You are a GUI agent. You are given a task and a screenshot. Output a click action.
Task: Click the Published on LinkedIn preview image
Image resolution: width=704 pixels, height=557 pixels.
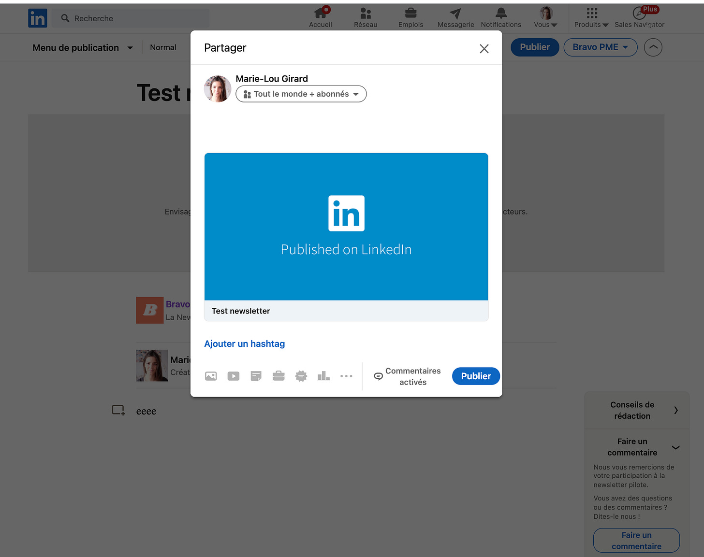point(346,227)
